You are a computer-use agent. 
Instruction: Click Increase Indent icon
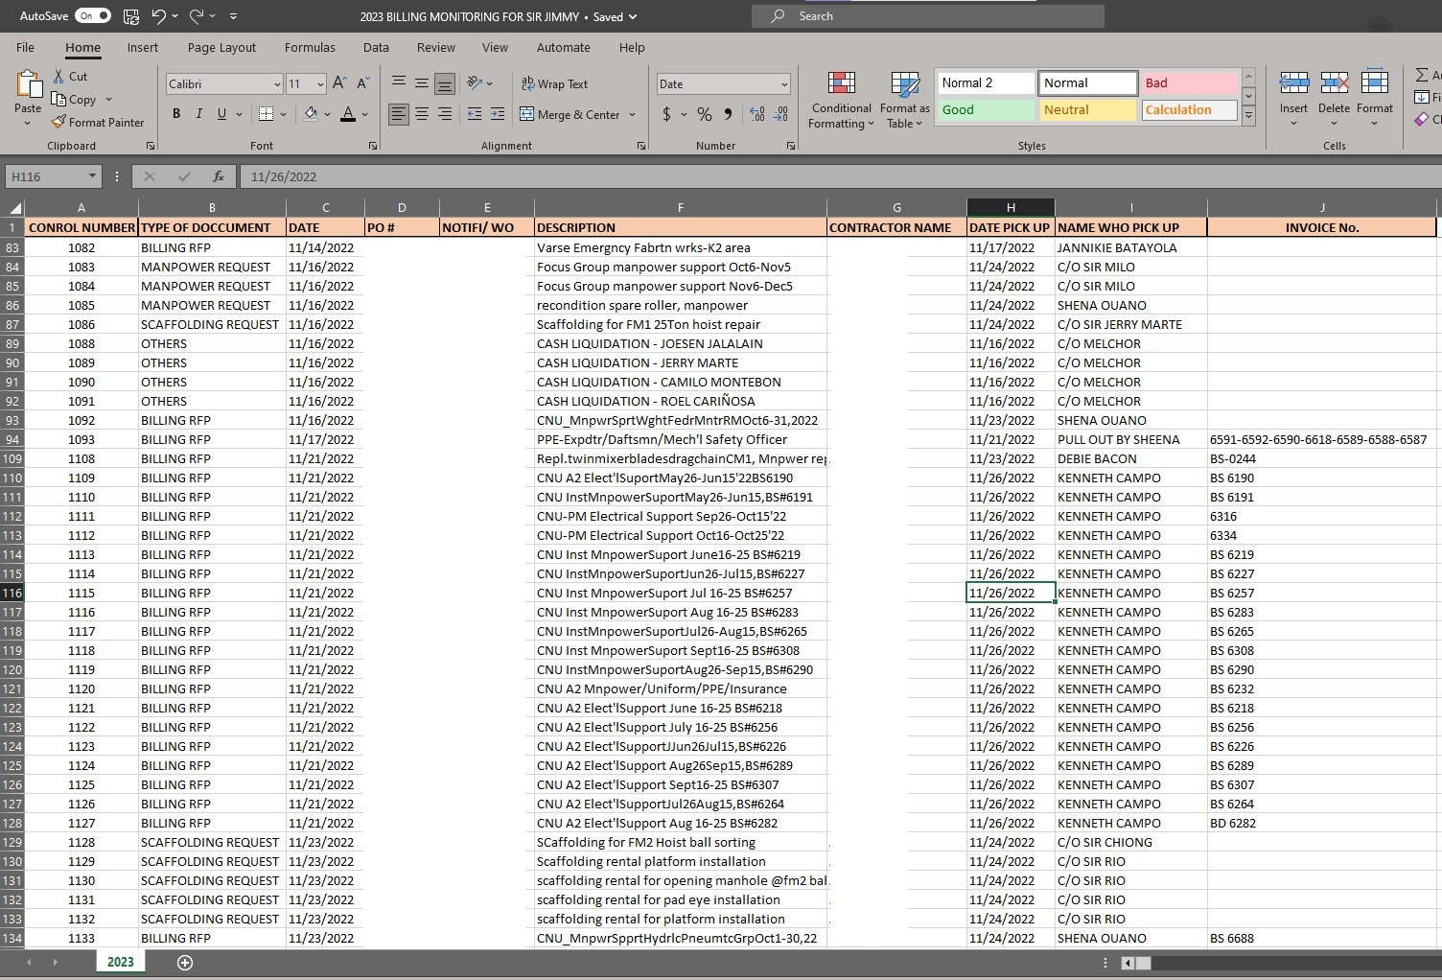[x=498, y=114]
